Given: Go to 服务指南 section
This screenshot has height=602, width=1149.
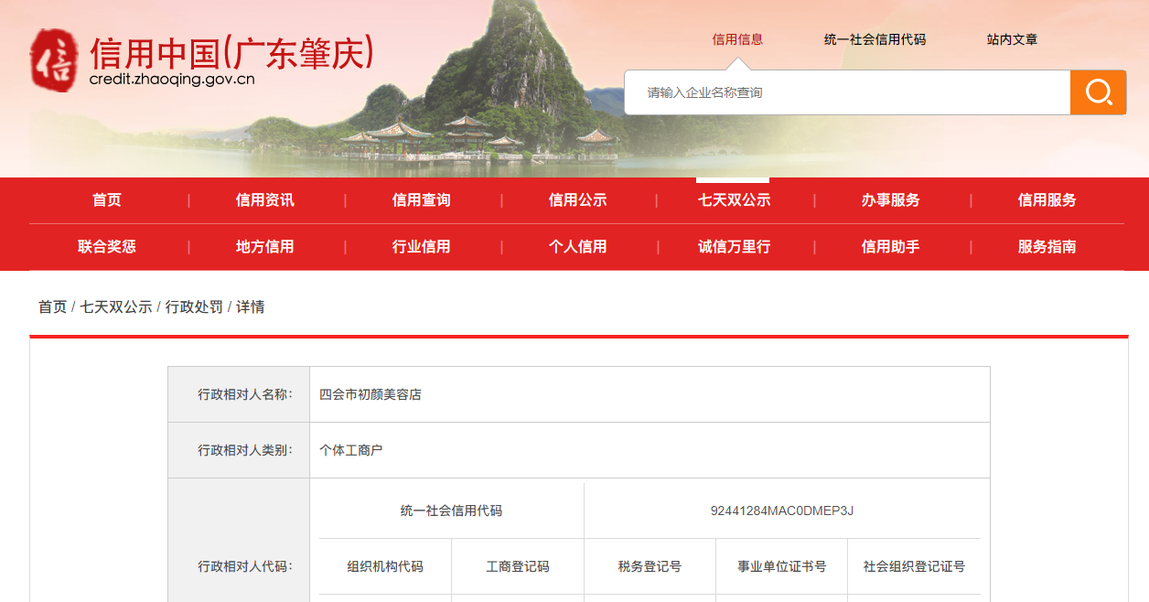Looking at the screenshot, I should tap(1047, 247).
